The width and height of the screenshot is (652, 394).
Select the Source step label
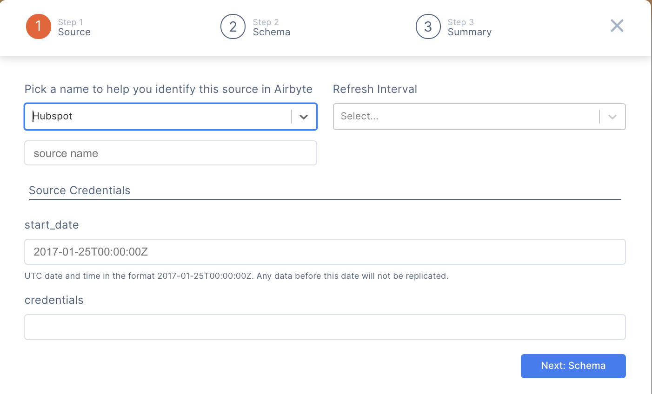[x=74, y=32]
